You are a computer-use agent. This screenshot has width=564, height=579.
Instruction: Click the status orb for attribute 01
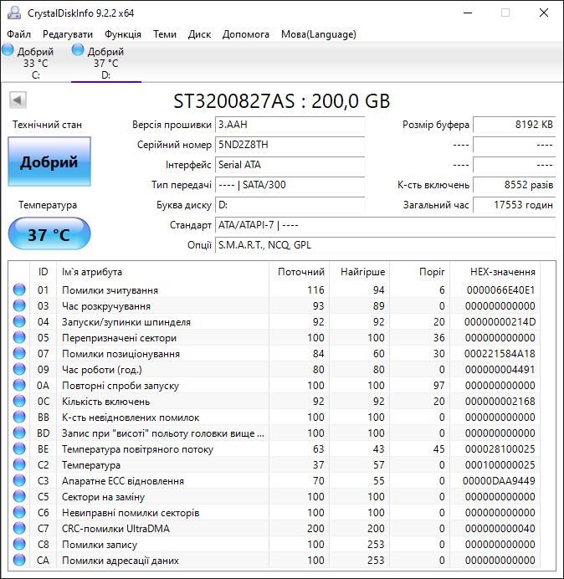click(19, 289)
